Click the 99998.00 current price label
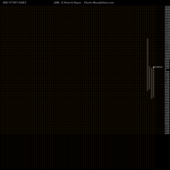 point(158,67)
